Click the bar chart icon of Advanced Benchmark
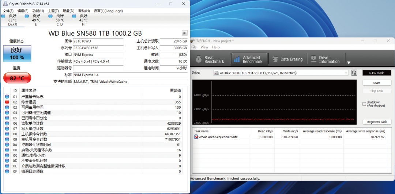The image size is (395, 194). pos(237,59)
